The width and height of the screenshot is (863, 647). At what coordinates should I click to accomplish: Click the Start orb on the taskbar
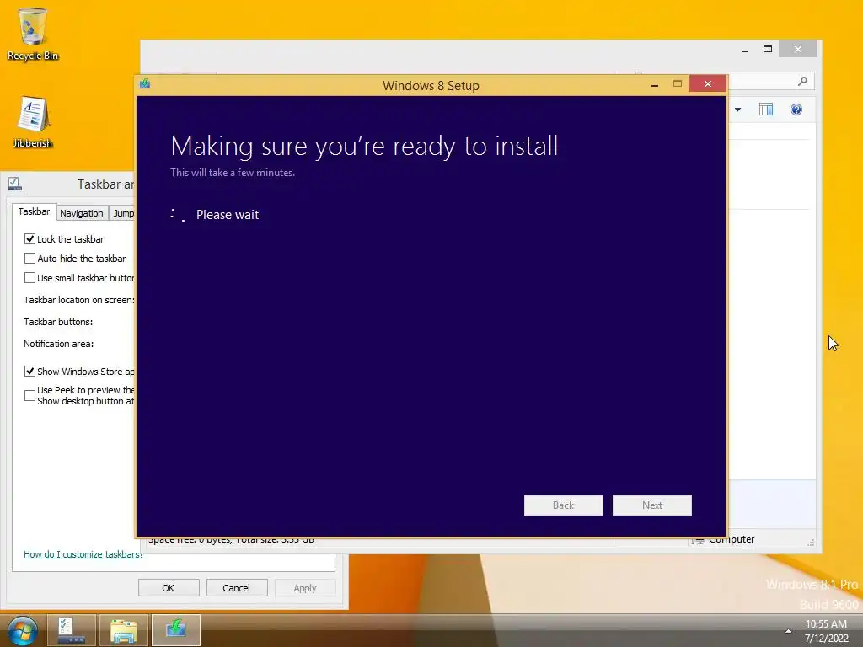(21, 630)
